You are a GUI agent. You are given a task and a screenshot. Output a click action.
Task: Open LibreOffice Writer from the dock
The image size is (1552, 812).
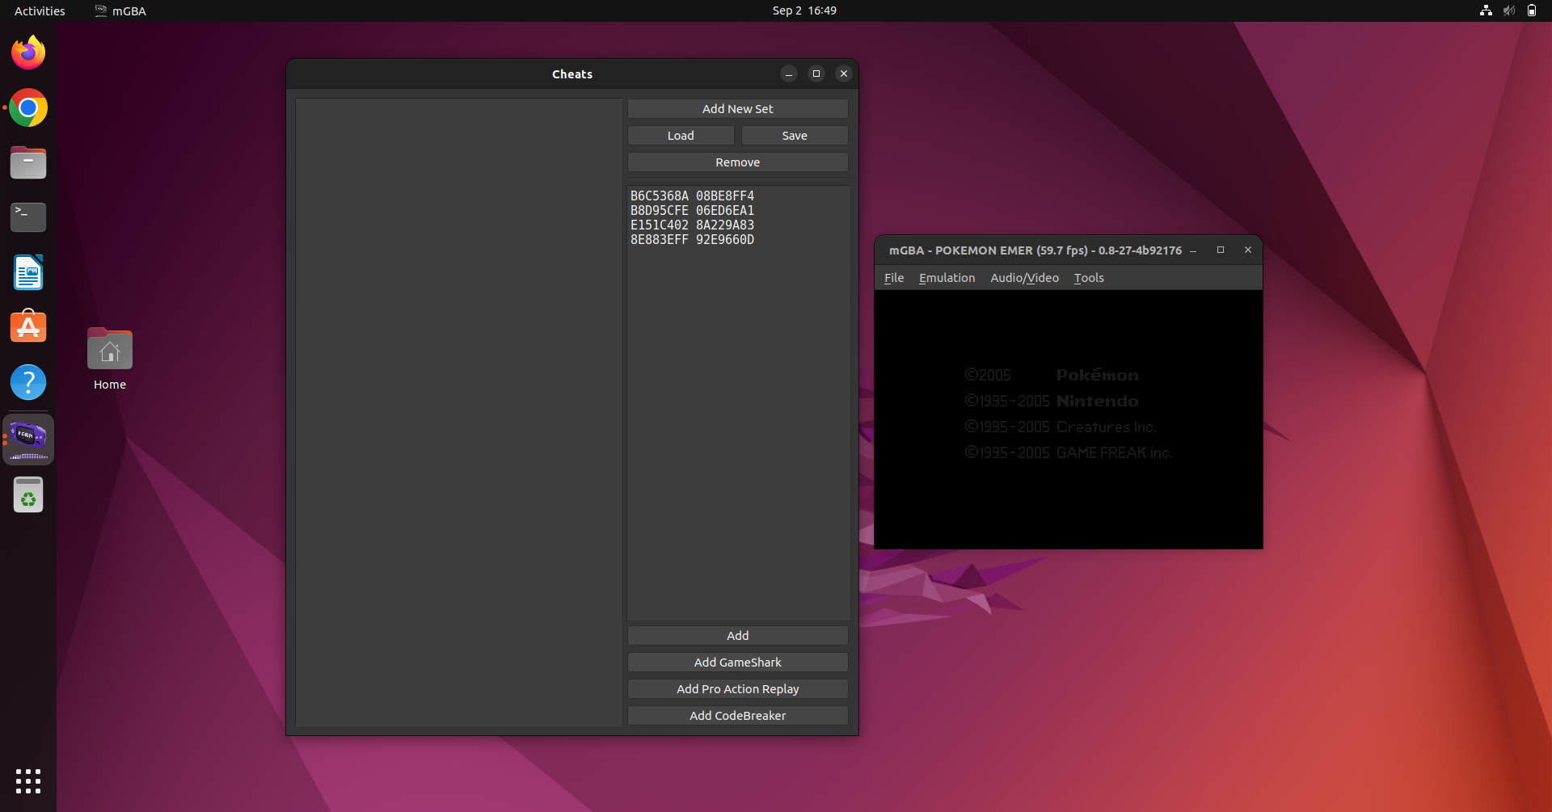[27, 272]
